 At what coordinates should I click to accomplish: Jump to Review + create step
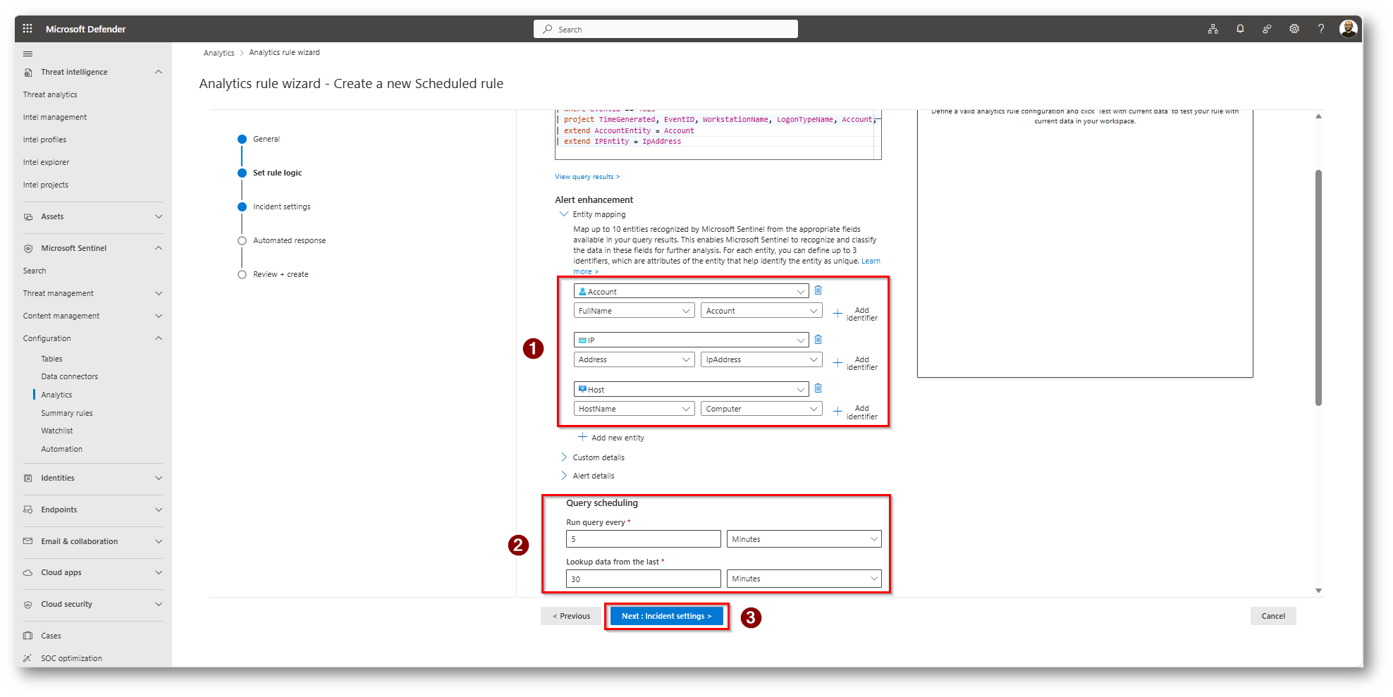(281, 274)
